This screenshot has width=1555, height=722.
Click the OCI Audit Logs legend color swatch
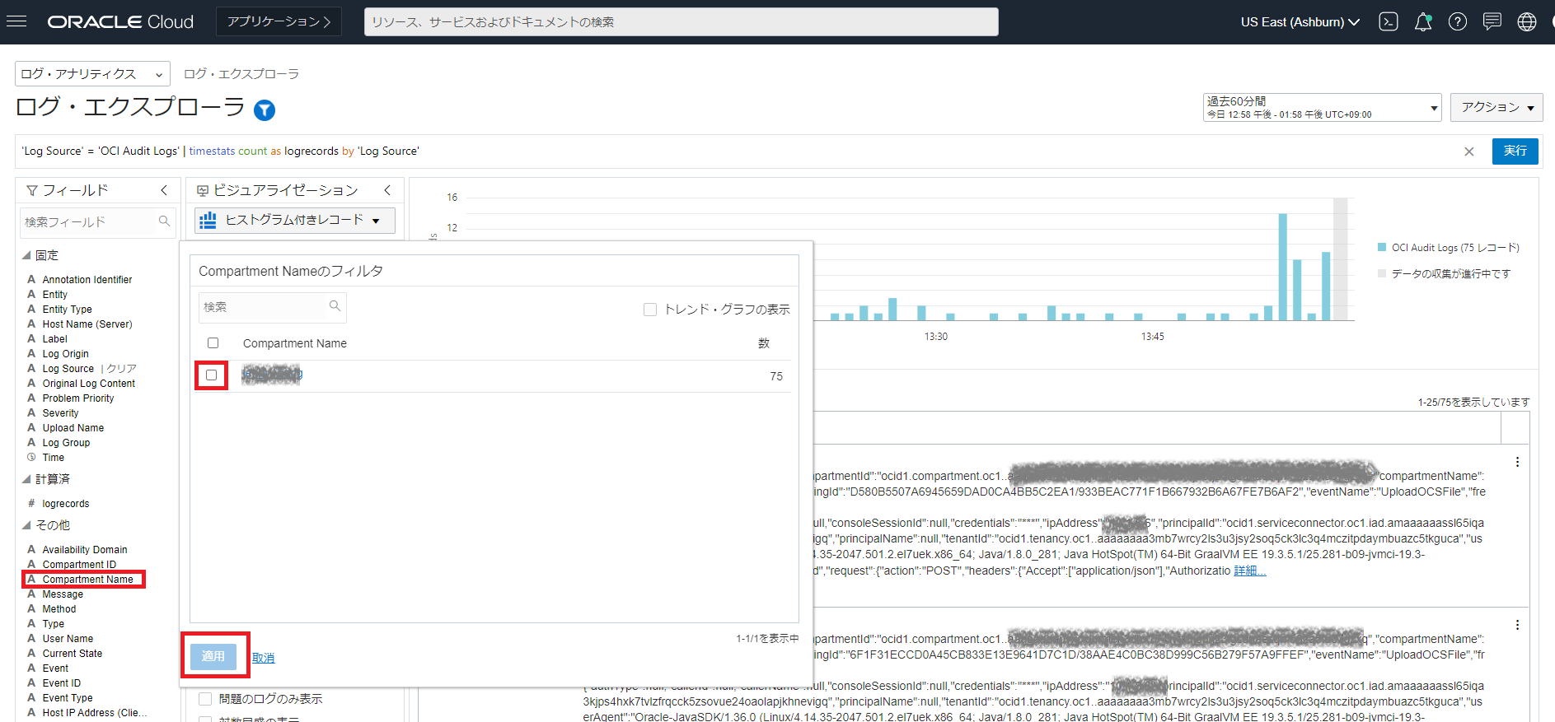(1382, 247)
